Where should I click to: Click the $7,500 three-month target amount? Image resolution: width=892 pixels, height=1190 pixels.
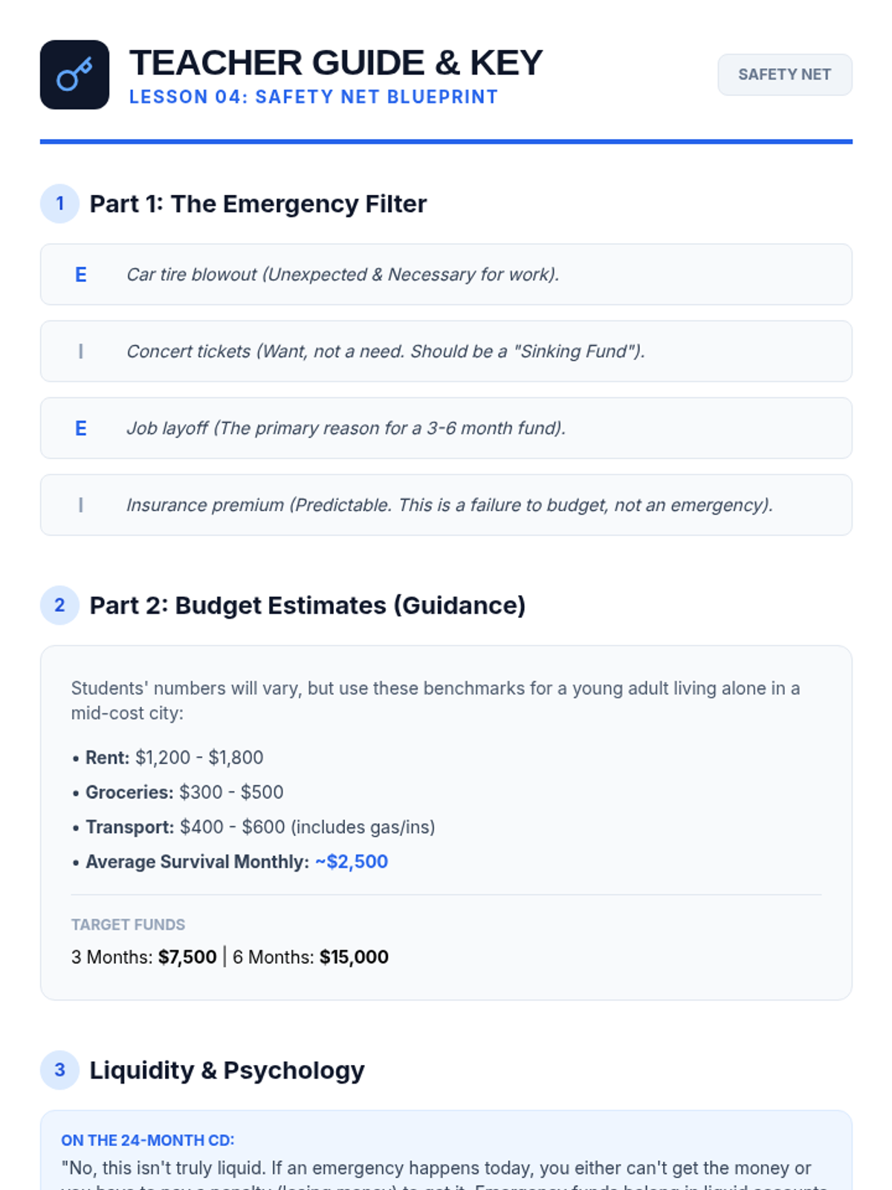[x=187, y=956]
